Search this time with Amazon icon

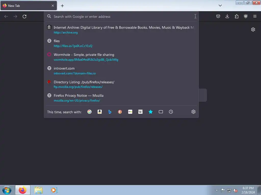(100, 112)
